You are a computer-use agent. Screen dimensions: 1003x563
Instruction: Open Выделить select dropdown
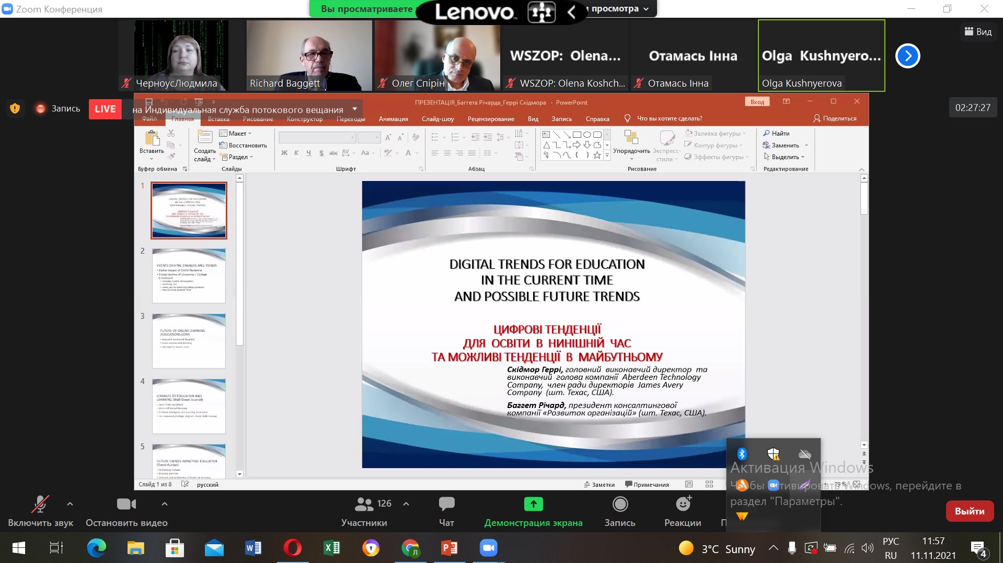(x=783, y=157)
